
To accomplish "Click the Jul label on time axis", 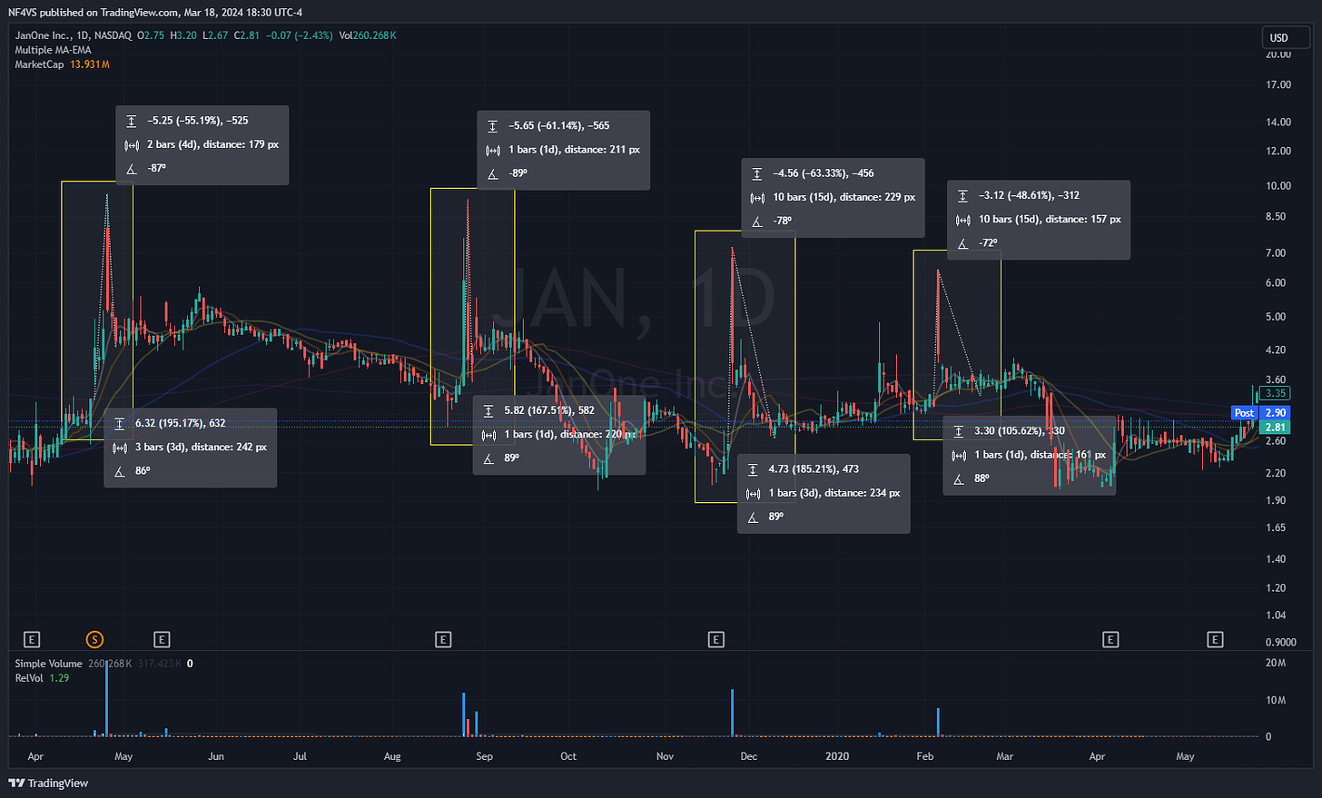I will point(300,756).
